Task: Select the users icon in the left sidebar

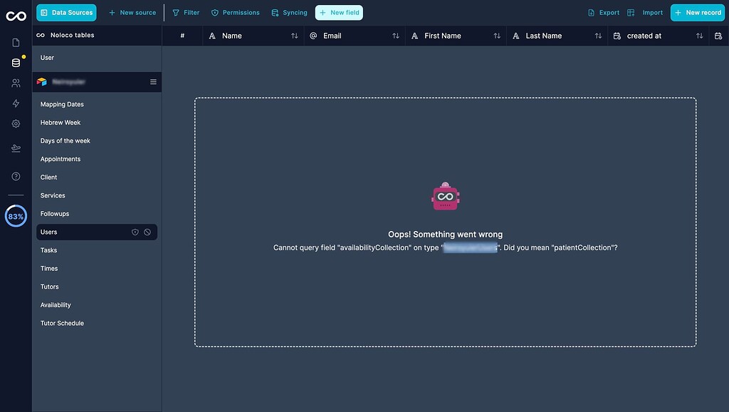Action: pyautogui.click(x=16, y=83)
